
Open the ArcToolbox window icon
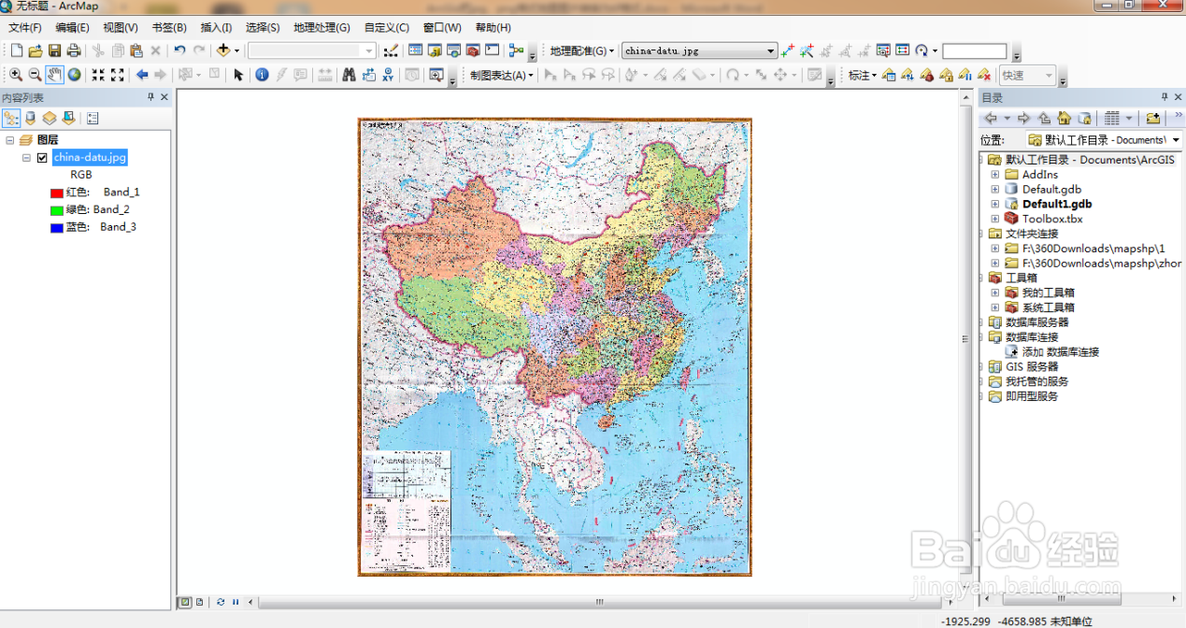tap(472, 50)
